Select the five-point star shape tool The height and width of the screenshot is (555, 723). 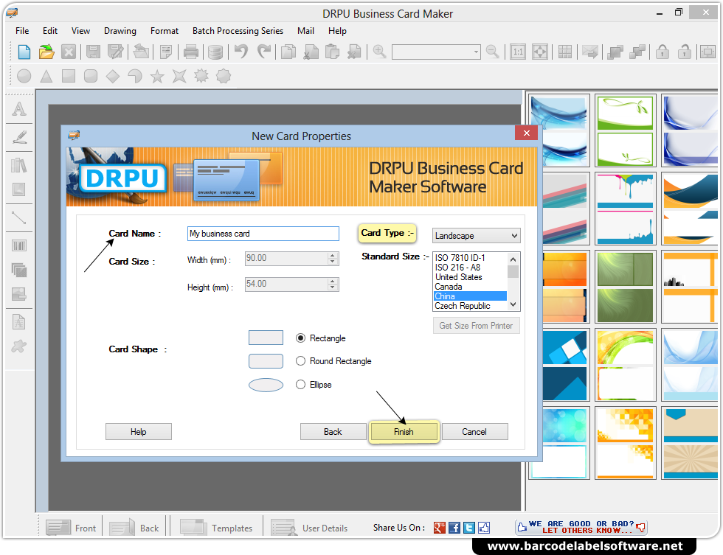(157, 76)
